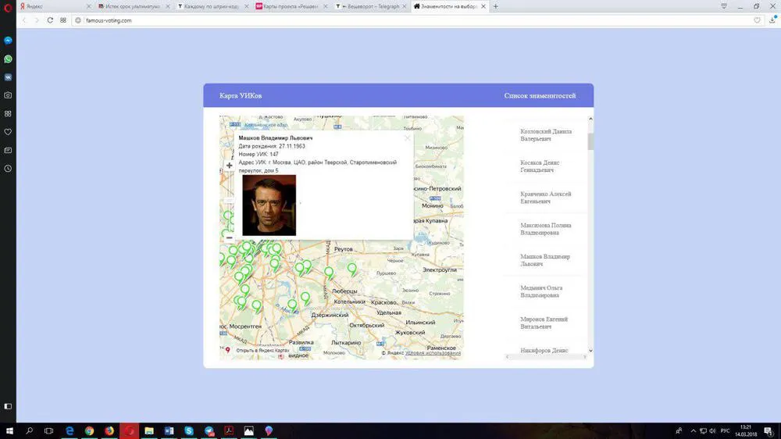Open Bookmarks heart in sidebar

pyautogui.click(x=8, y=132)
